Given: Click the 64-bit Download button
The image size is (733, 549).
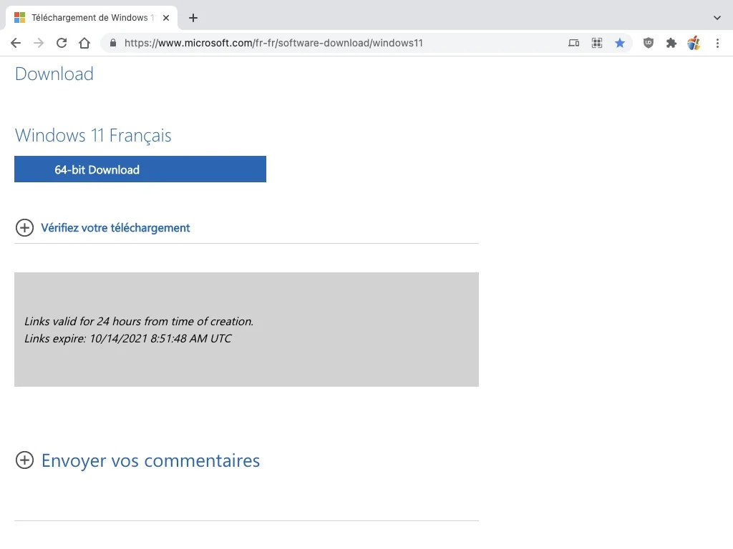Looking at the screenshot, I should click(x=140, y=169).
